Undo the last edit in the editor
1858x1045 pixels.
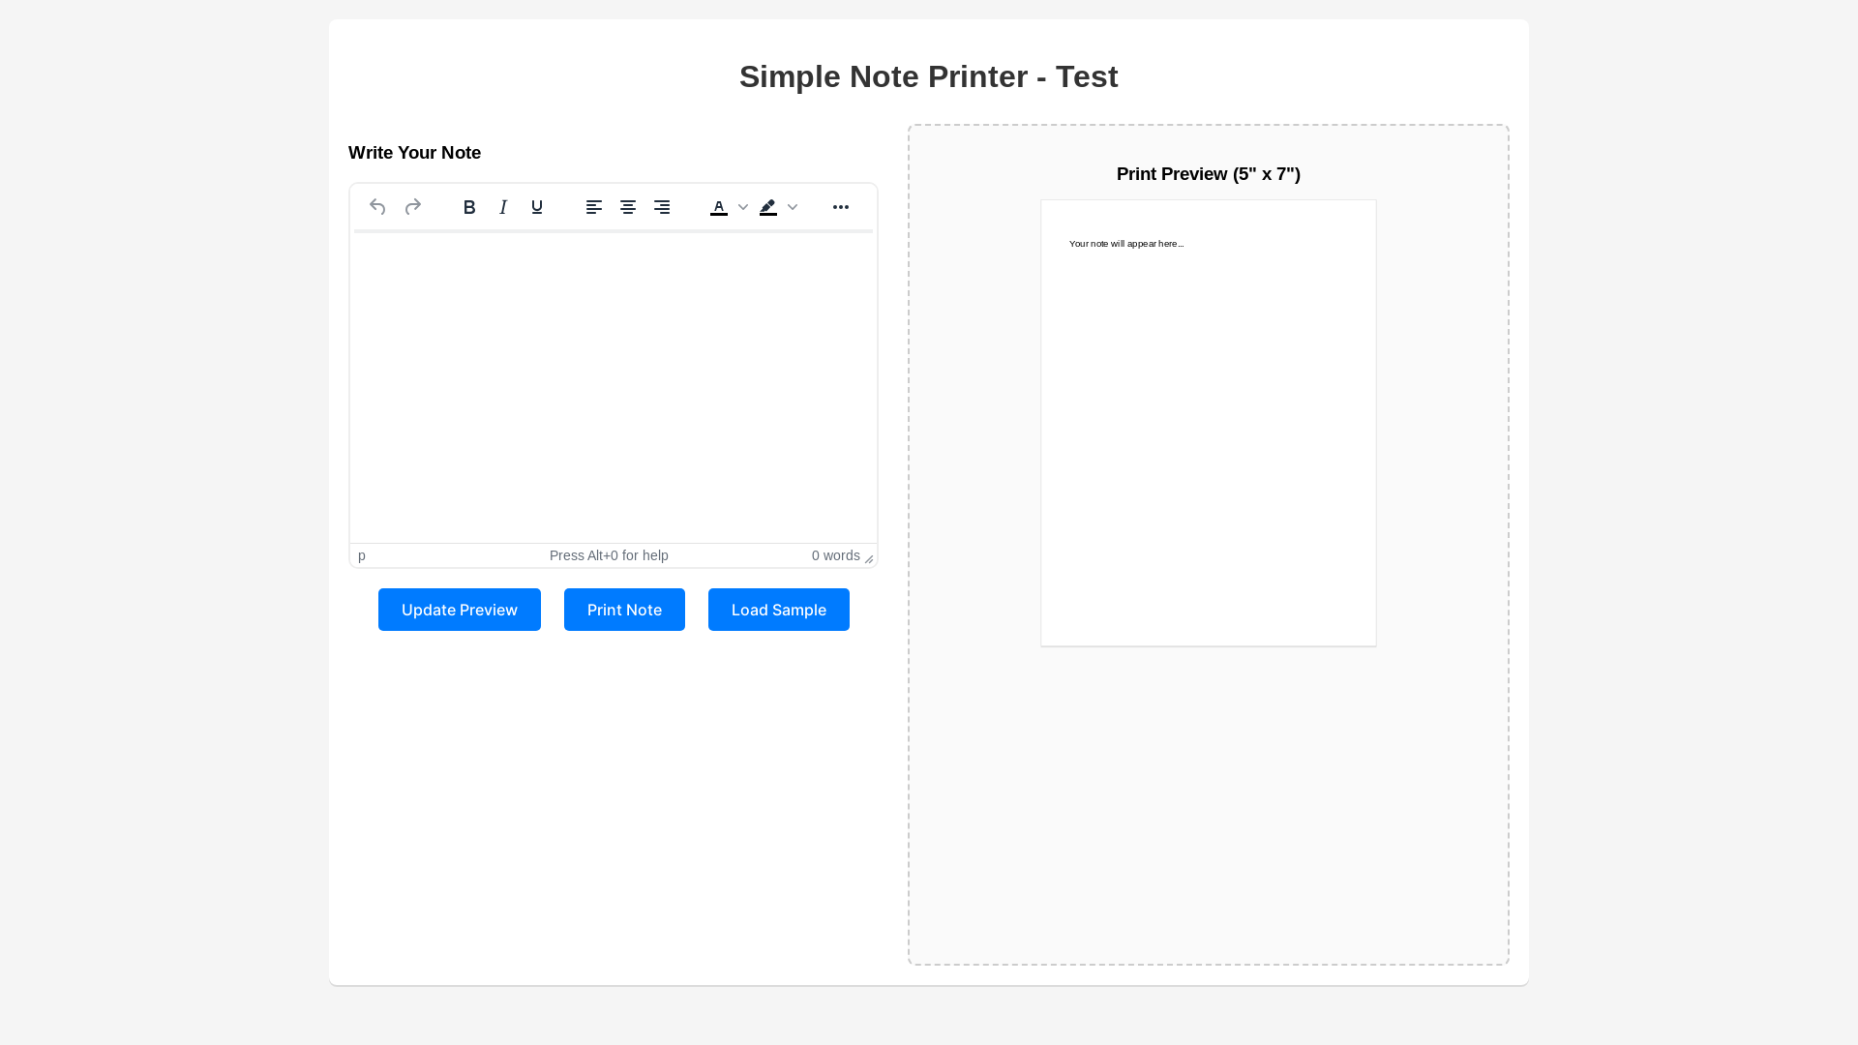[x=377, y=207]
